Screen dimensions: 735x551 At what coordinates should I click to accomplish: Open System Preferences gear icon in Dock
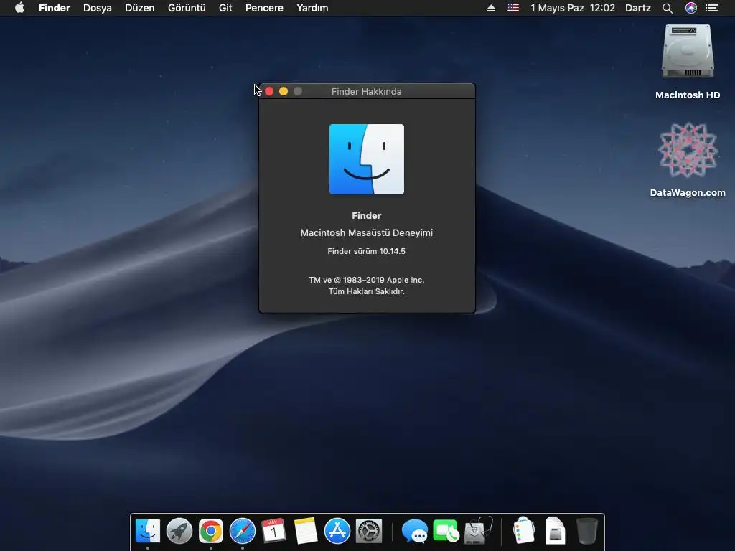(369, 531)
